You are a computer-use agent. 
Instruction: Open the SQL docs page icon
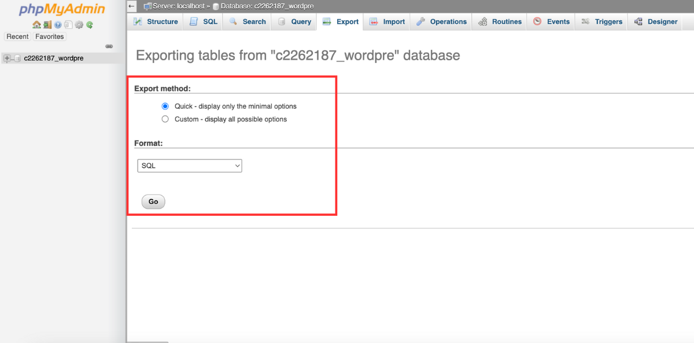68,25
